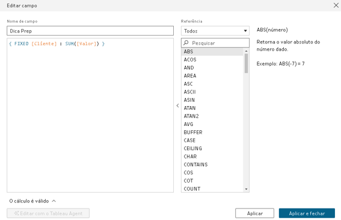Click the search magnifier icon
Image resolution: width=341 pixels, height=220 pixels.
(x=186, y=43)
